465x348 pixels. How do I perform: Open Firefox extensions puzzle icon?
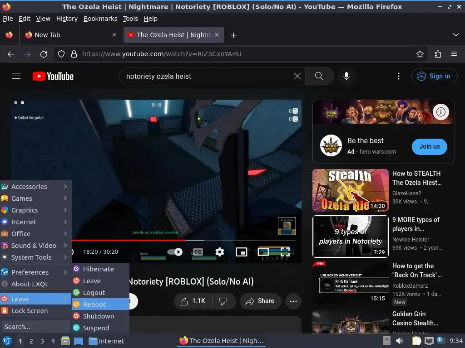coord(438,54)
